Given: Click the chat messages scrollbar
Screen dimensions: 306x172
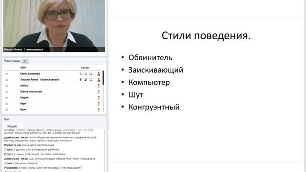Looking at the screenshot, I should tap(104, 151).
